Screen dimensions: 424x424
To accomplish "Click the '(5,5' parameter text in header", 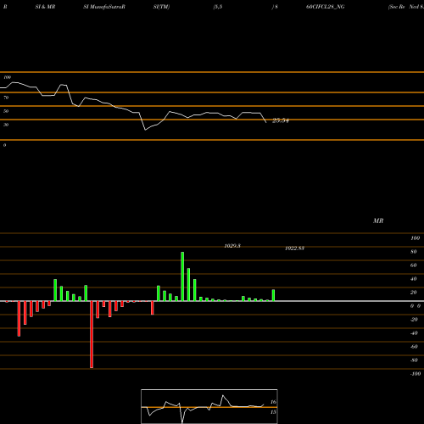I will pyautogui.click(x=218, y=7).
